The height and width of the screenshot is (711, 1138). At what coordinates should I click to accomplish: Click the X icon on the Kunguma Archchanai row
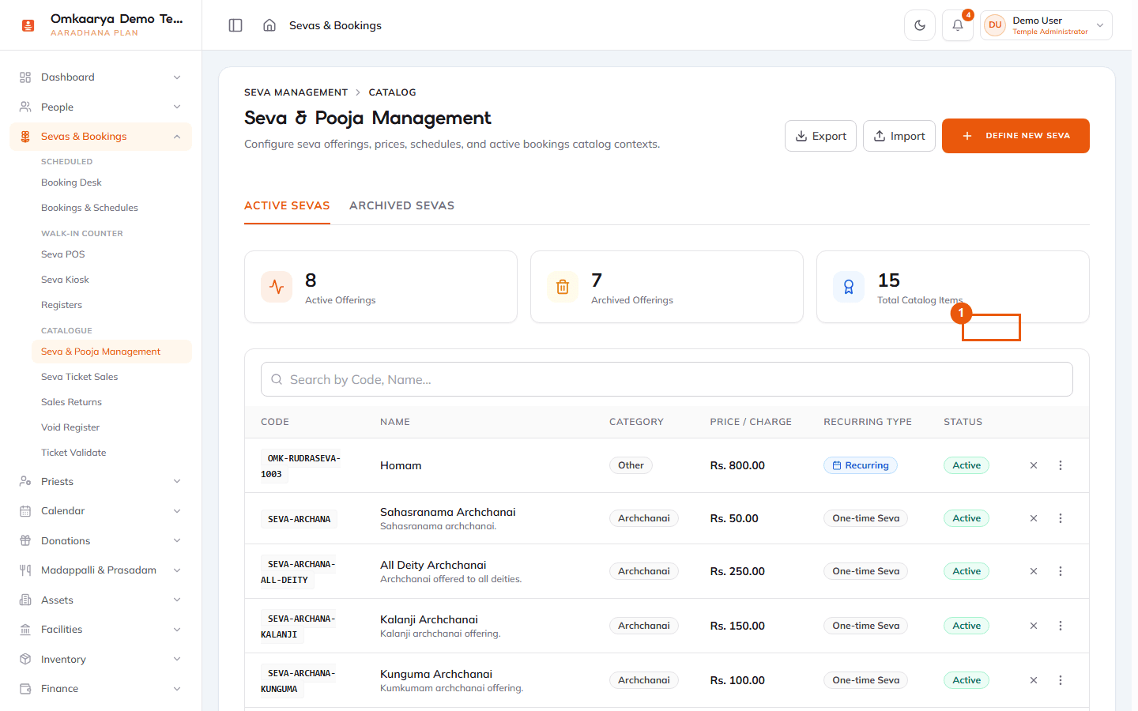click(1034, 680)
